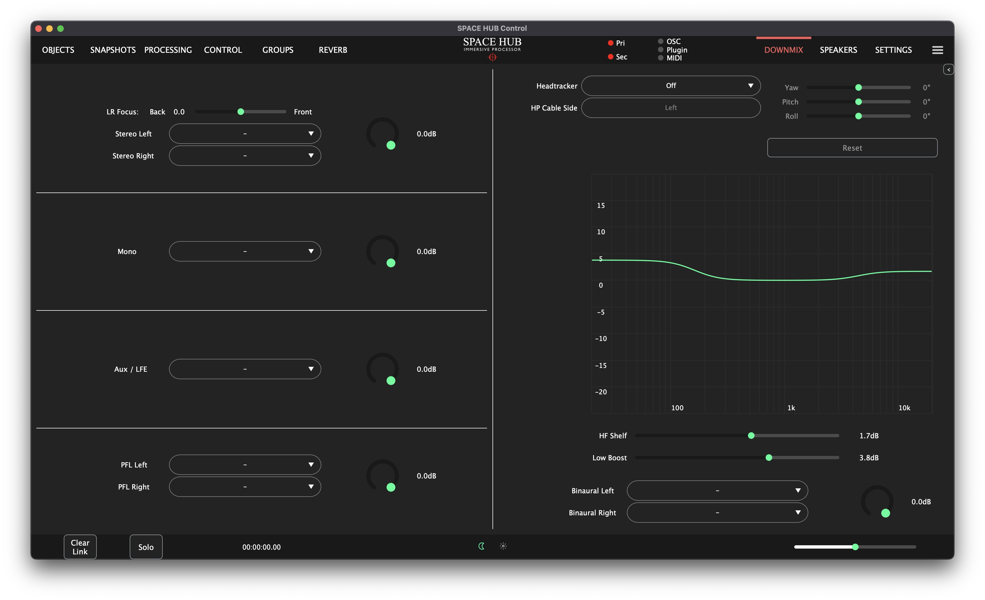Click the Roll slider handle
This screenshot has width=985, height=600.
858,116
